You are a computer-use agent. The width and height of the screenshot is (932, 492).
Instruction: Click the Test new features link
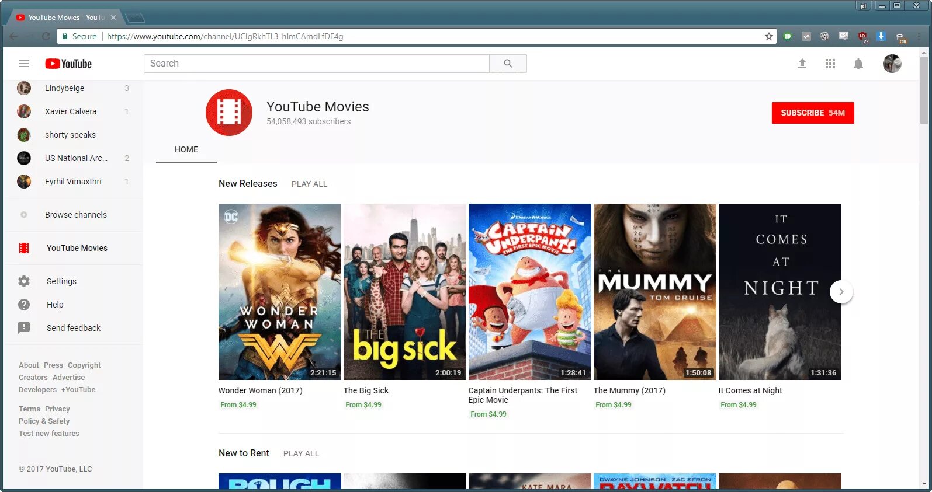pyautogui.click(x=49, y=434)
